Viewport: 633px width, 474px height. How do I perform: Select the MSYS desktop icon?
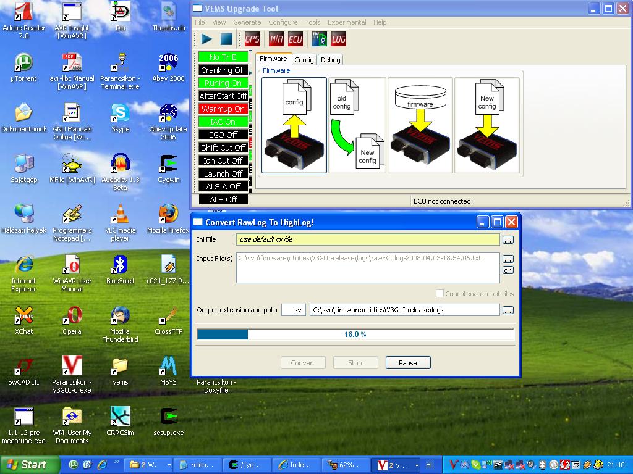click(x=168, y=371)
